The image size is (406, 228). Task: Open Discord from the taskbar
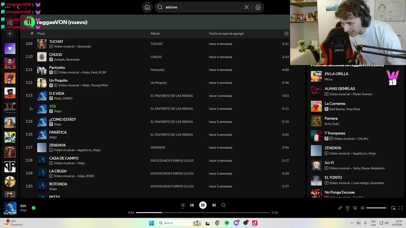(x=236, y=223)
